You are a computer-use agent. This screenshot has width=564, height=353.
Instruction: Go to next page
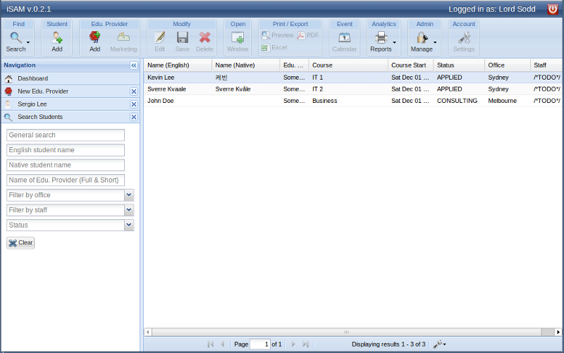[x=293, y=345]
